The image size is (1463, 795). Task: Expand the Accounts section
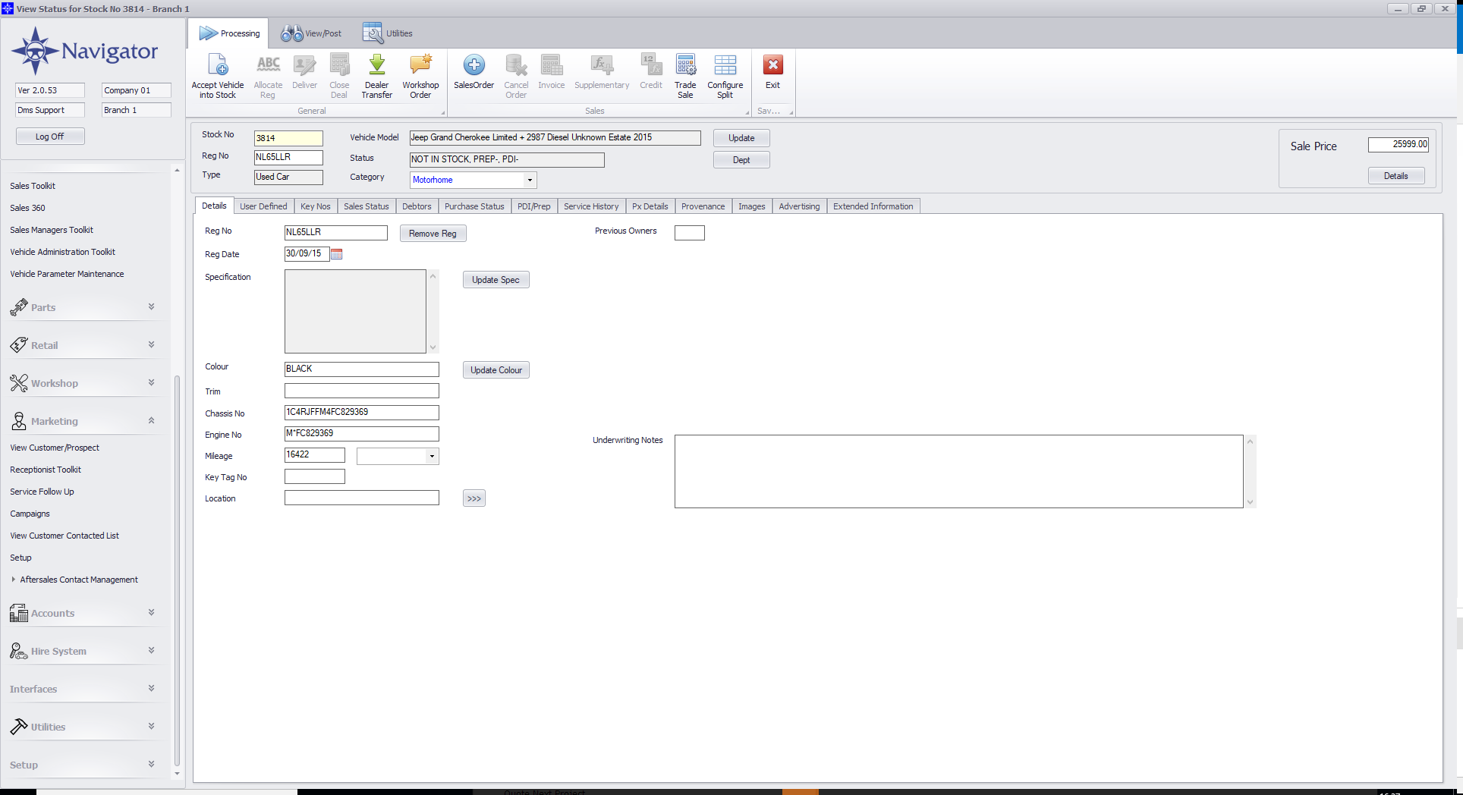pyautogui.click(x=151, y=613)
